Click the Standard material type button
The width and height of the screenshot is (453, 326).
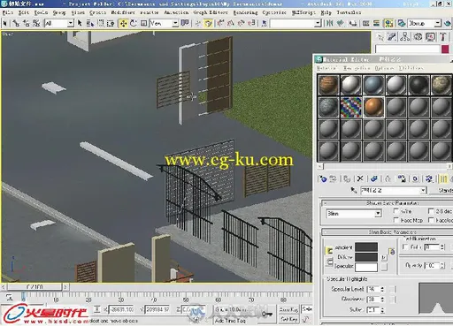(441, 190)
